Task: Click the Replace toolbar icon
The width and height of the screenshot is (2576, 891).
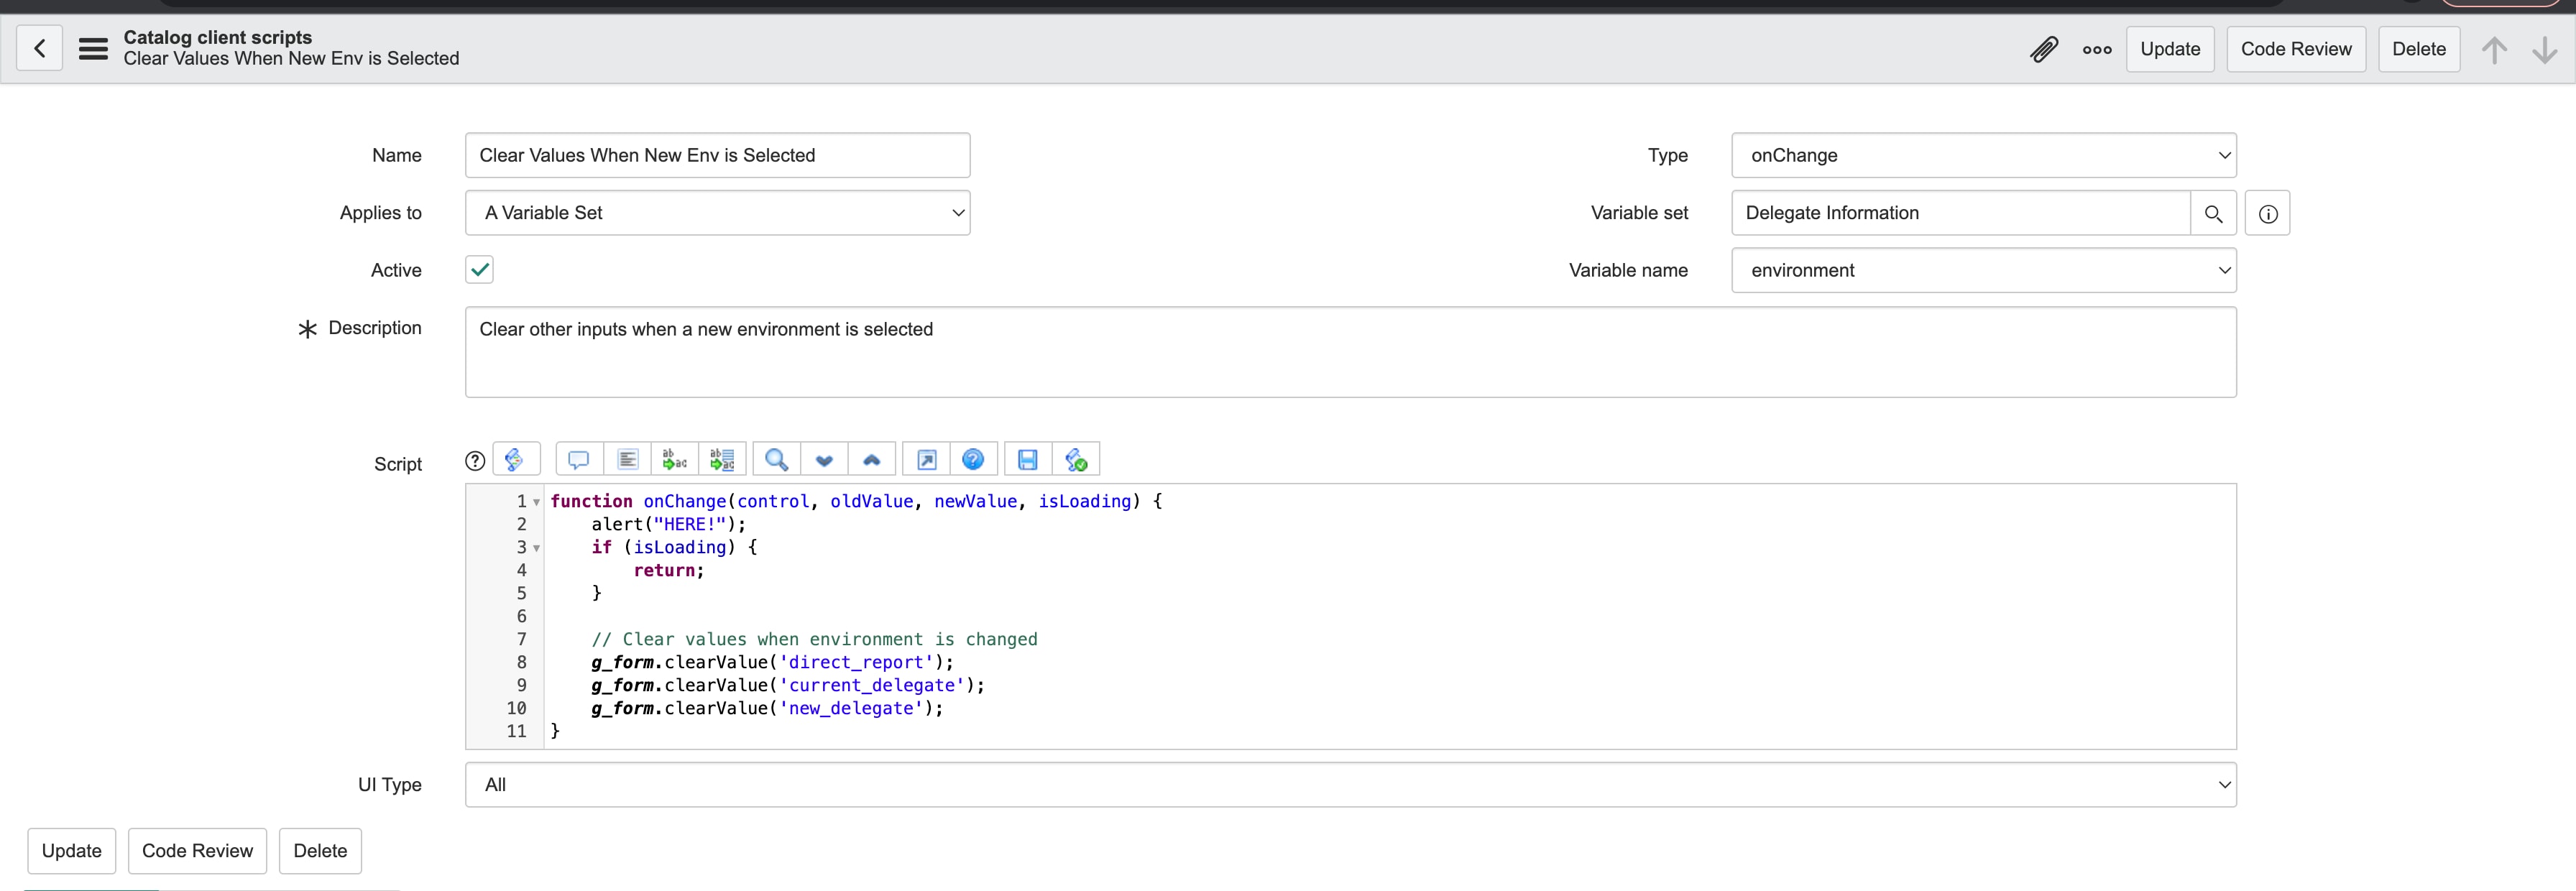Action: [x=675, y=459]
